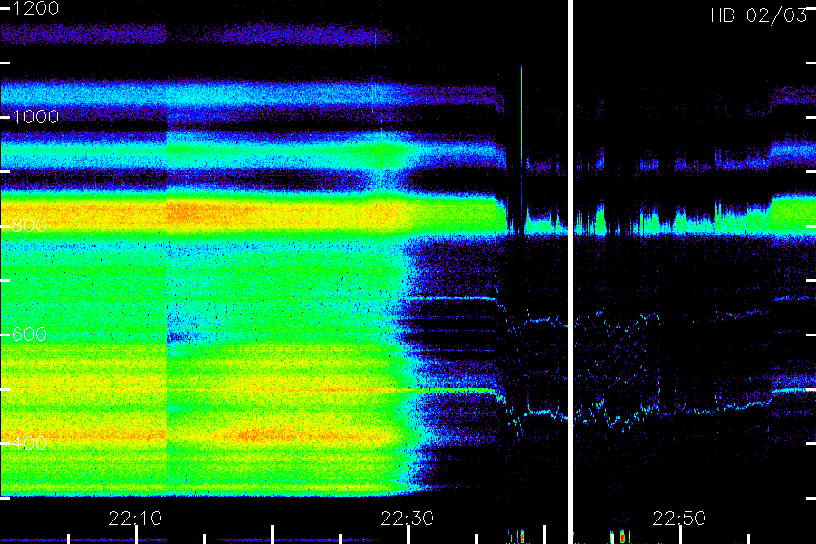Click the 600 axis label

coord(29,335)
